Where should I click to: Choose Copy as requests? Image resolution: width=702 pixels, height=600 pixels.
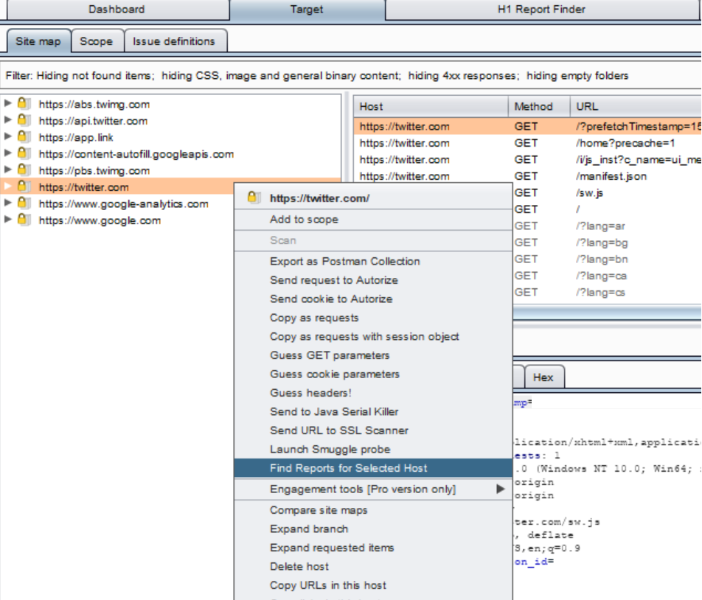[x=373, y=318]
